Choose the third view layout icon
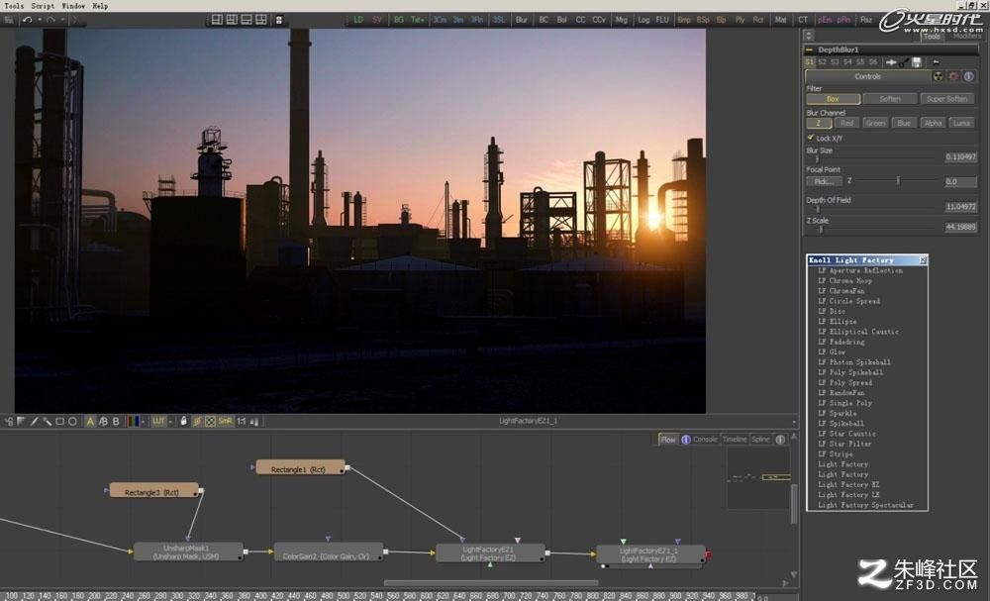Viewport: 990px width, 601px height. 247,20
